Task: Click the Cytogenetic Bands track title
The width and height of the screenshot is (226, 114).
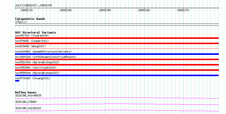Action: coord(30,19)
